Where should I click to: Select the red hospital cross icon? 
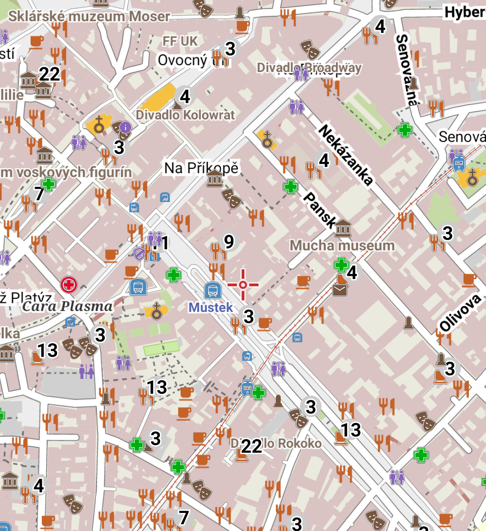(x=69, y=285)
